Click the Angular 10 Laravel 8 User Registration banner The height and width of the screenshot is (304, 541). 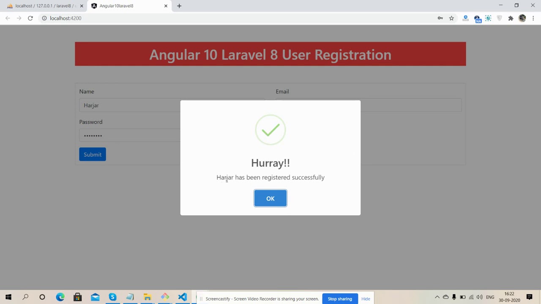pyautogui.click(x=270, y=54)
